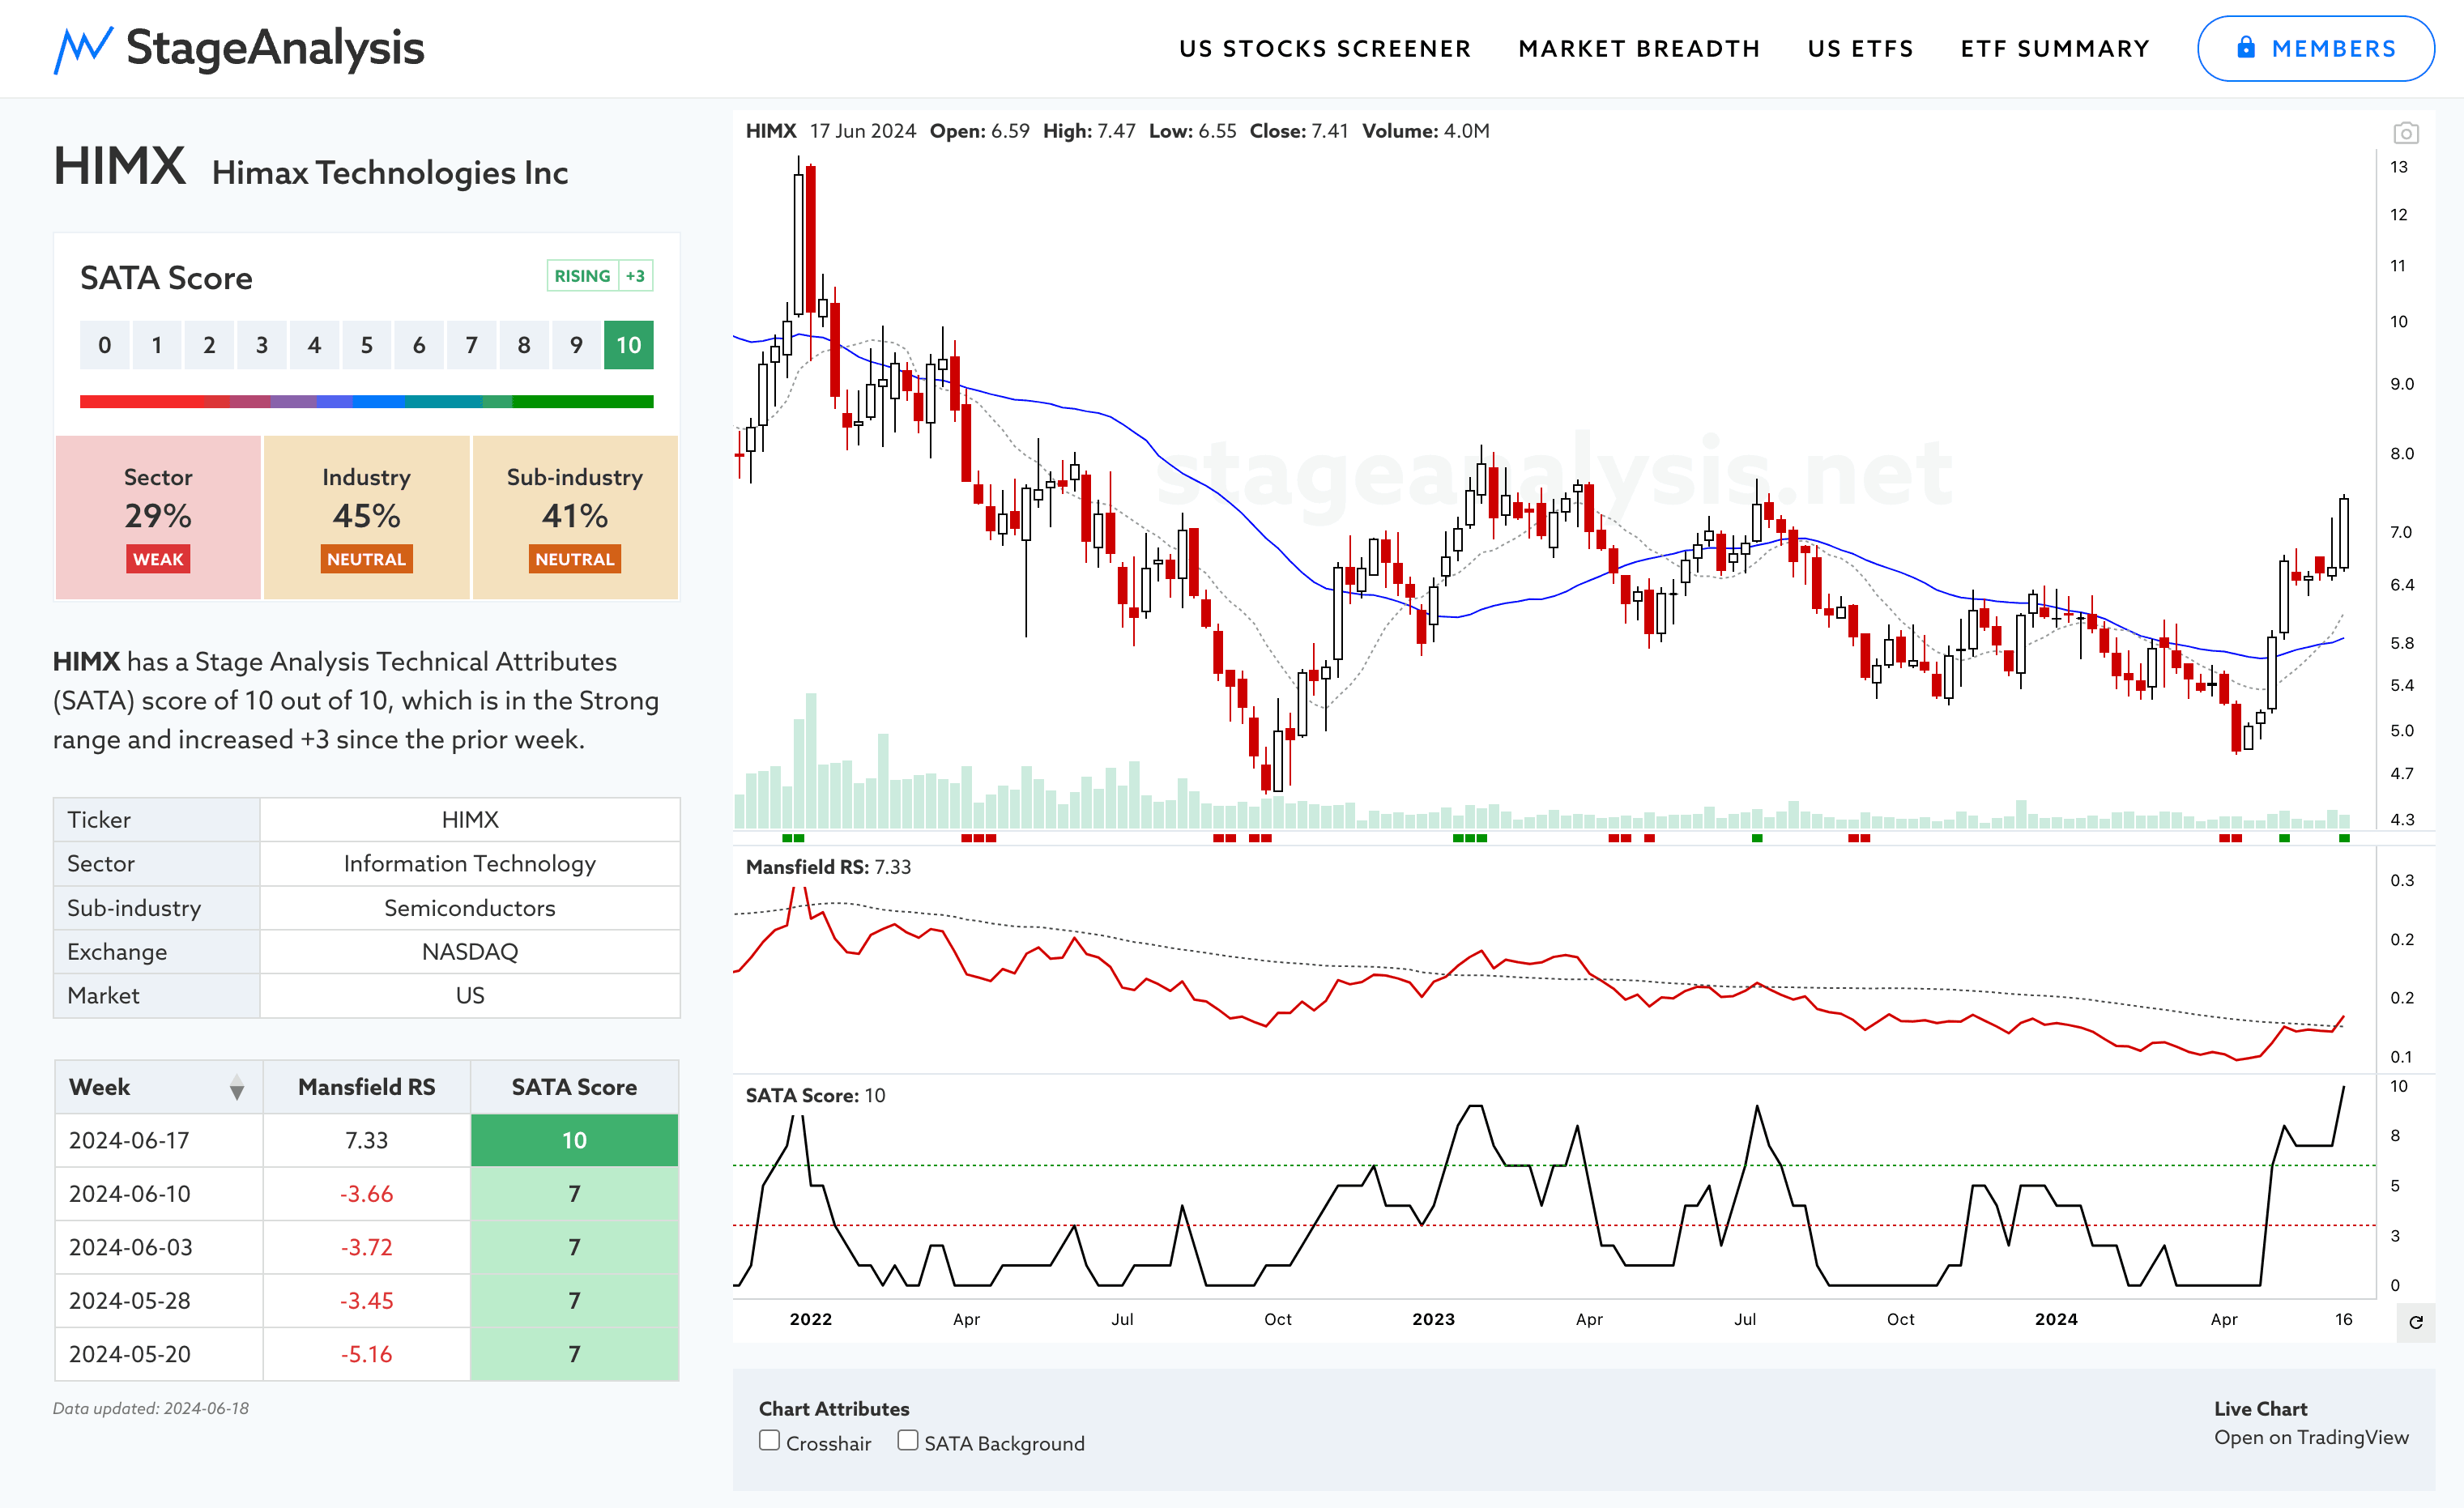Click the Mansfield RS column header
2464x1508 pixels.
(x=367, y=1087)
